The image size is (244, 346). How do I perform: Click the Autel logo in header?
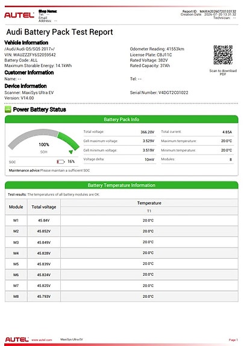click(19, 15)
